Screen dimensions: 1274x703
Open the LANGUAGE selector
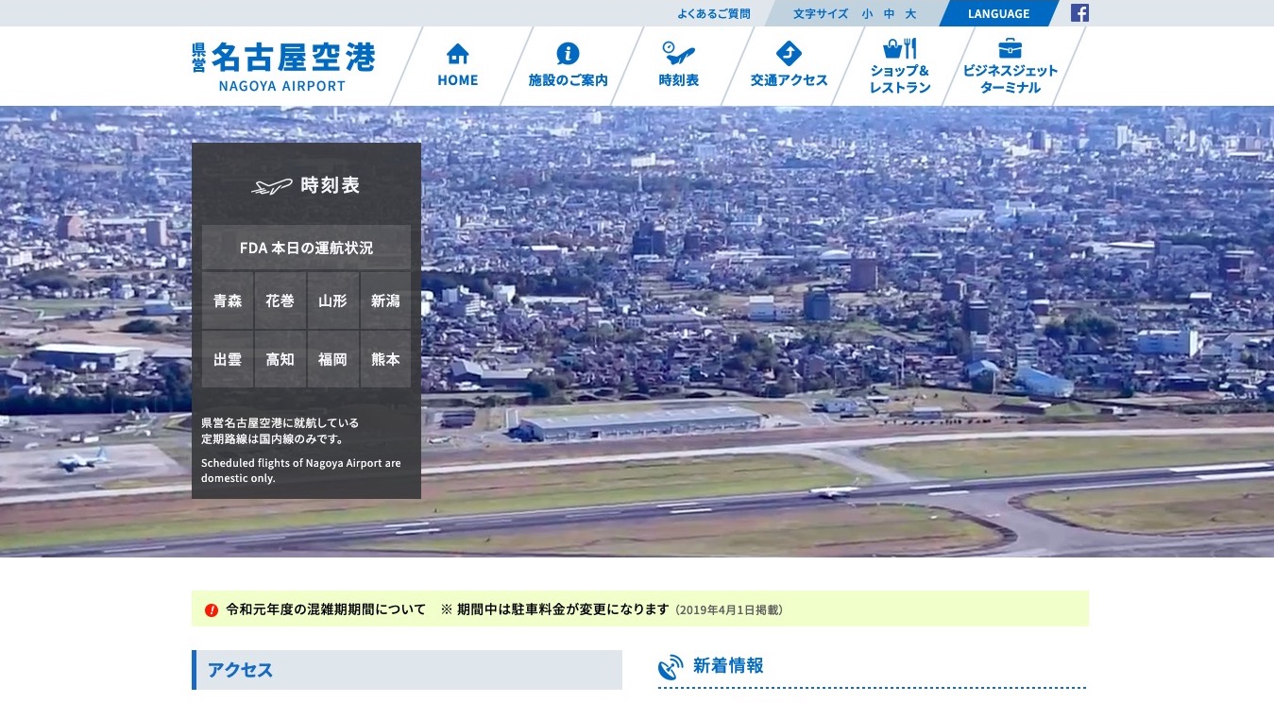tap(998, 14)
